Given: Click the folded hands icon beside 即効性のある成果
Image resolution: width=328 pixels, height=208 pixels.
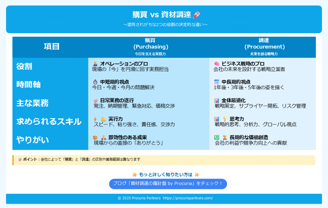Looking at the screenshot, I should pos(103,137).
